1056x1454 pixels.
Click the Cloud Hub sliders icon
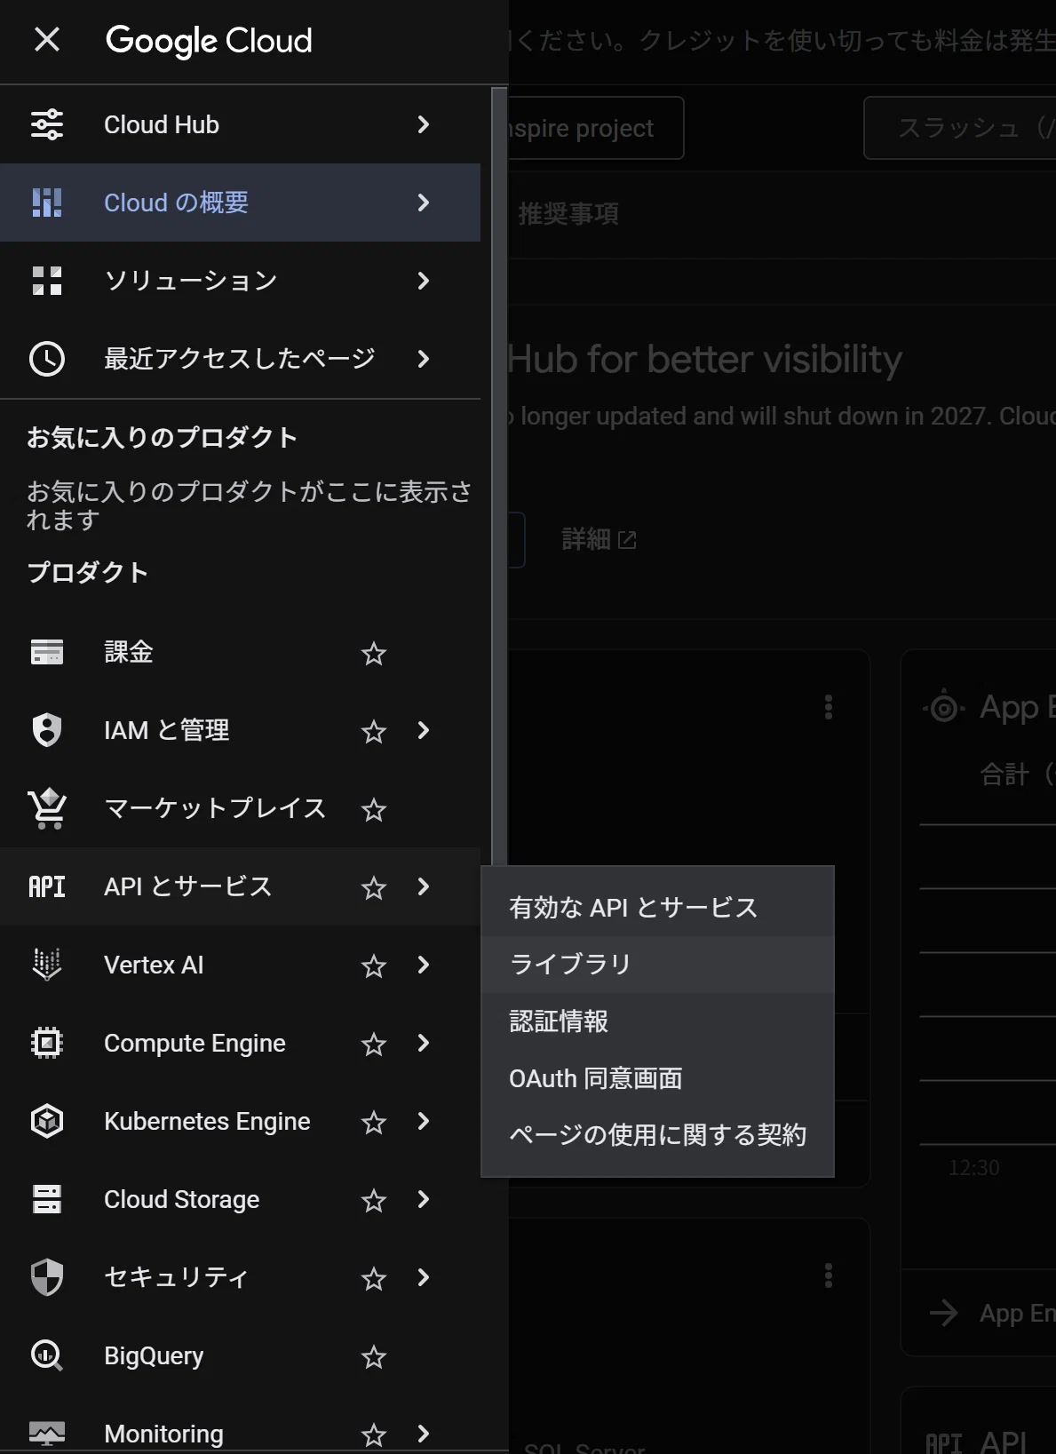(47, 124)
